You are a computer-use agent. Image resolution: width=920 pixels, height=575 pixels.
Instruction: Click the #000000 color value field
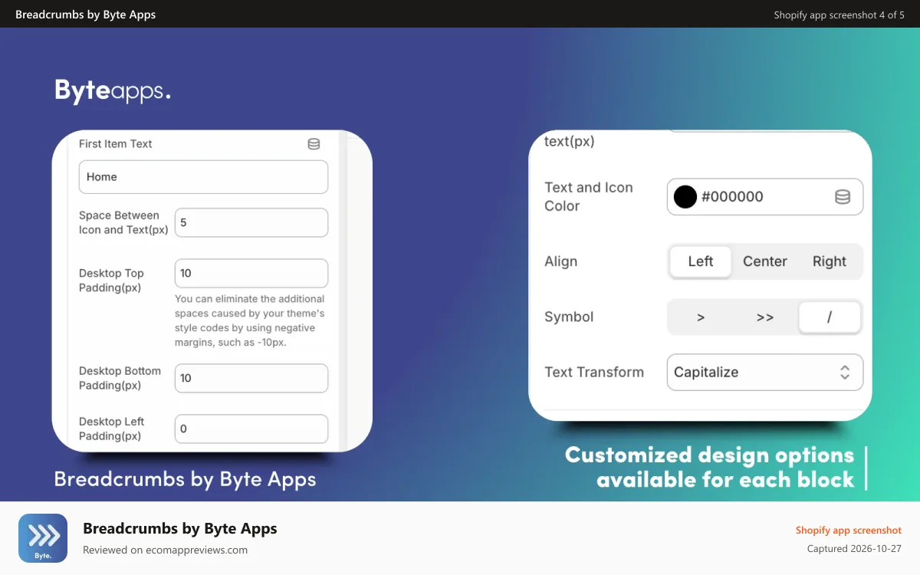(x=765, y=197)
